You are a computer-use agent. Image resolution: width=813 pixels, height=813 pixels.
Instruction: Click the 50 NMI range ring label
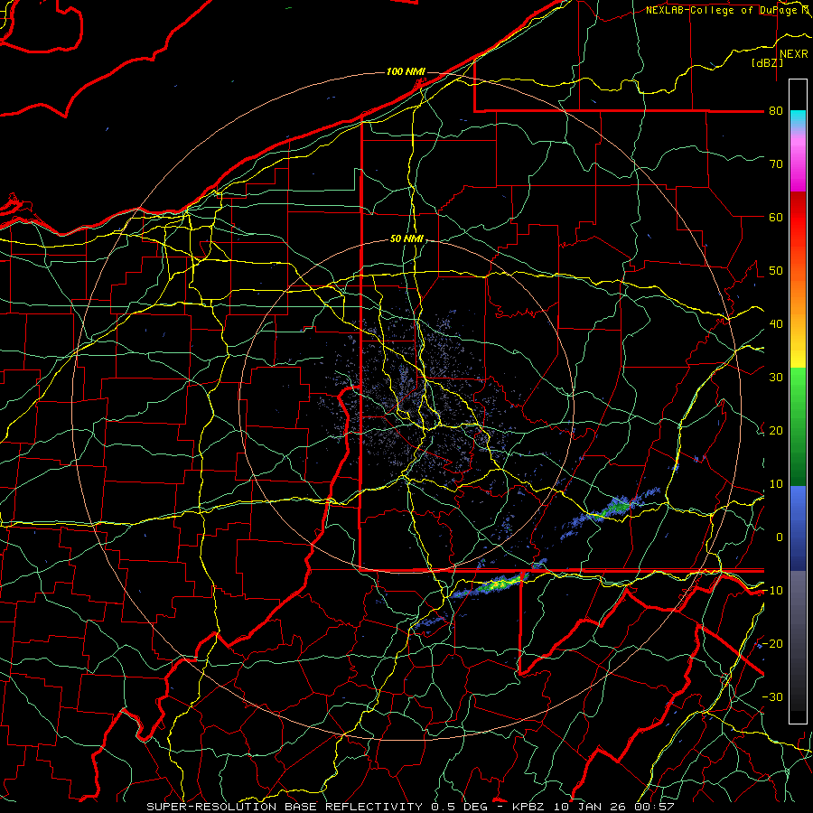pos(406,238)
